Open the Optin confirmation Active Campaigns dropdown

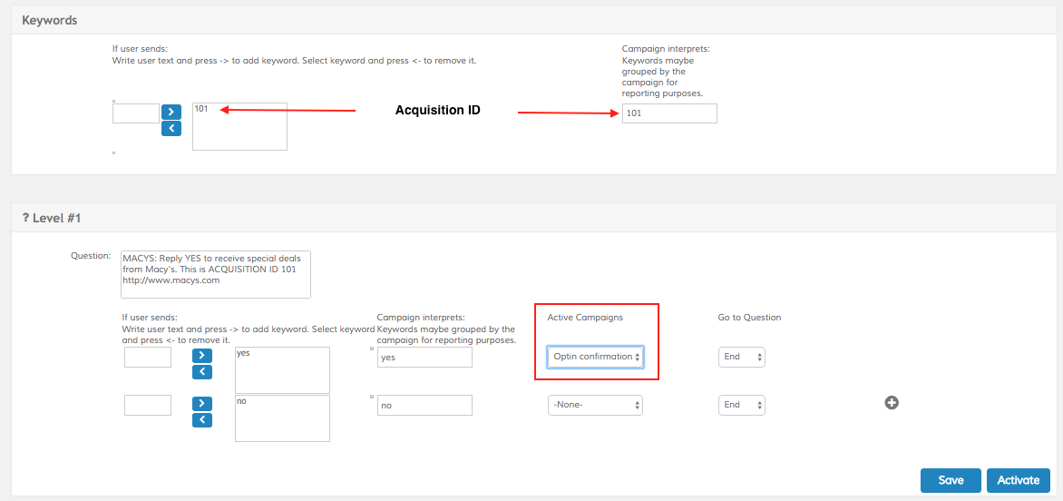pos(595,357)
